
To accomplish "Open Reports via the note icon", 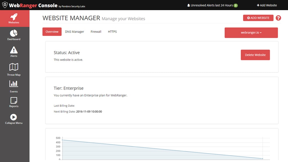I will (14, 100).
